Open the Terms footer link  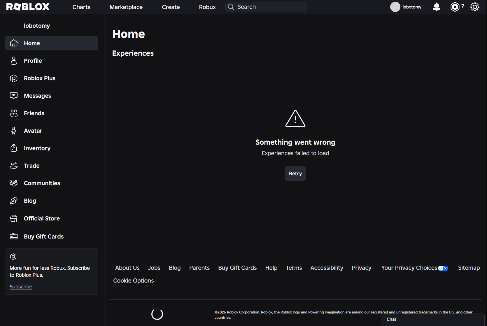point(294,268)
